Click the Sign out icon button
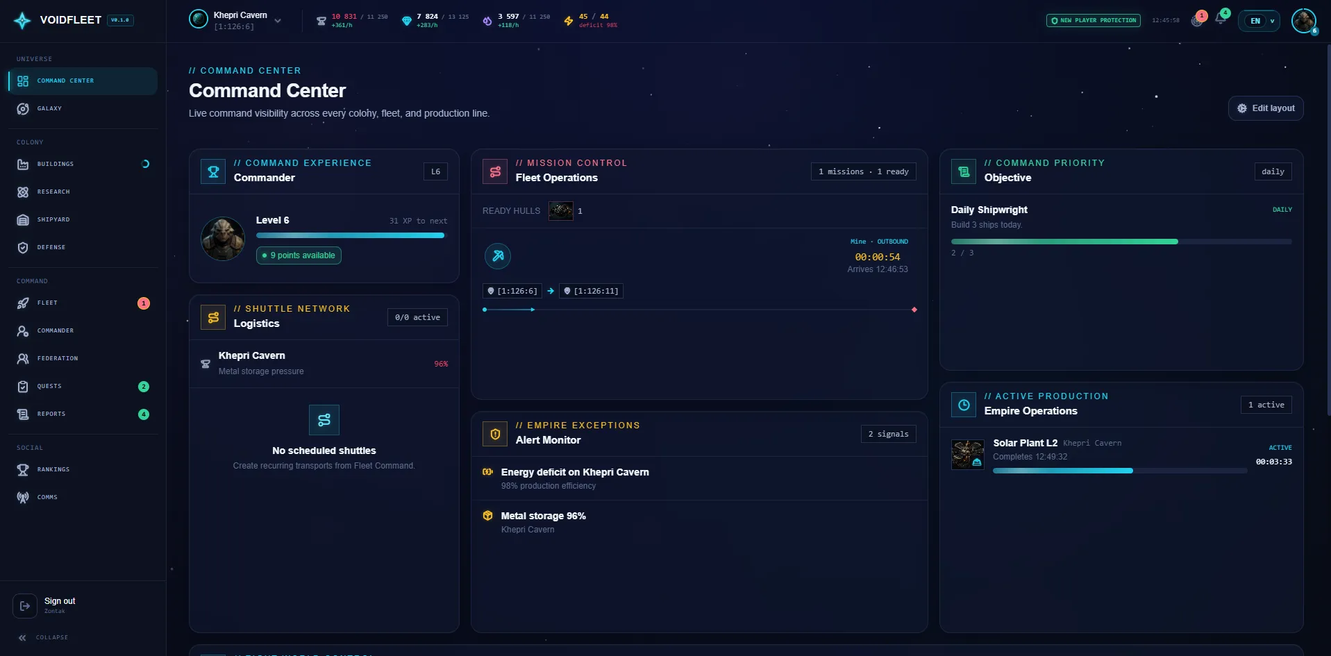Screen dimensions: 1331x656 [25, 606]
